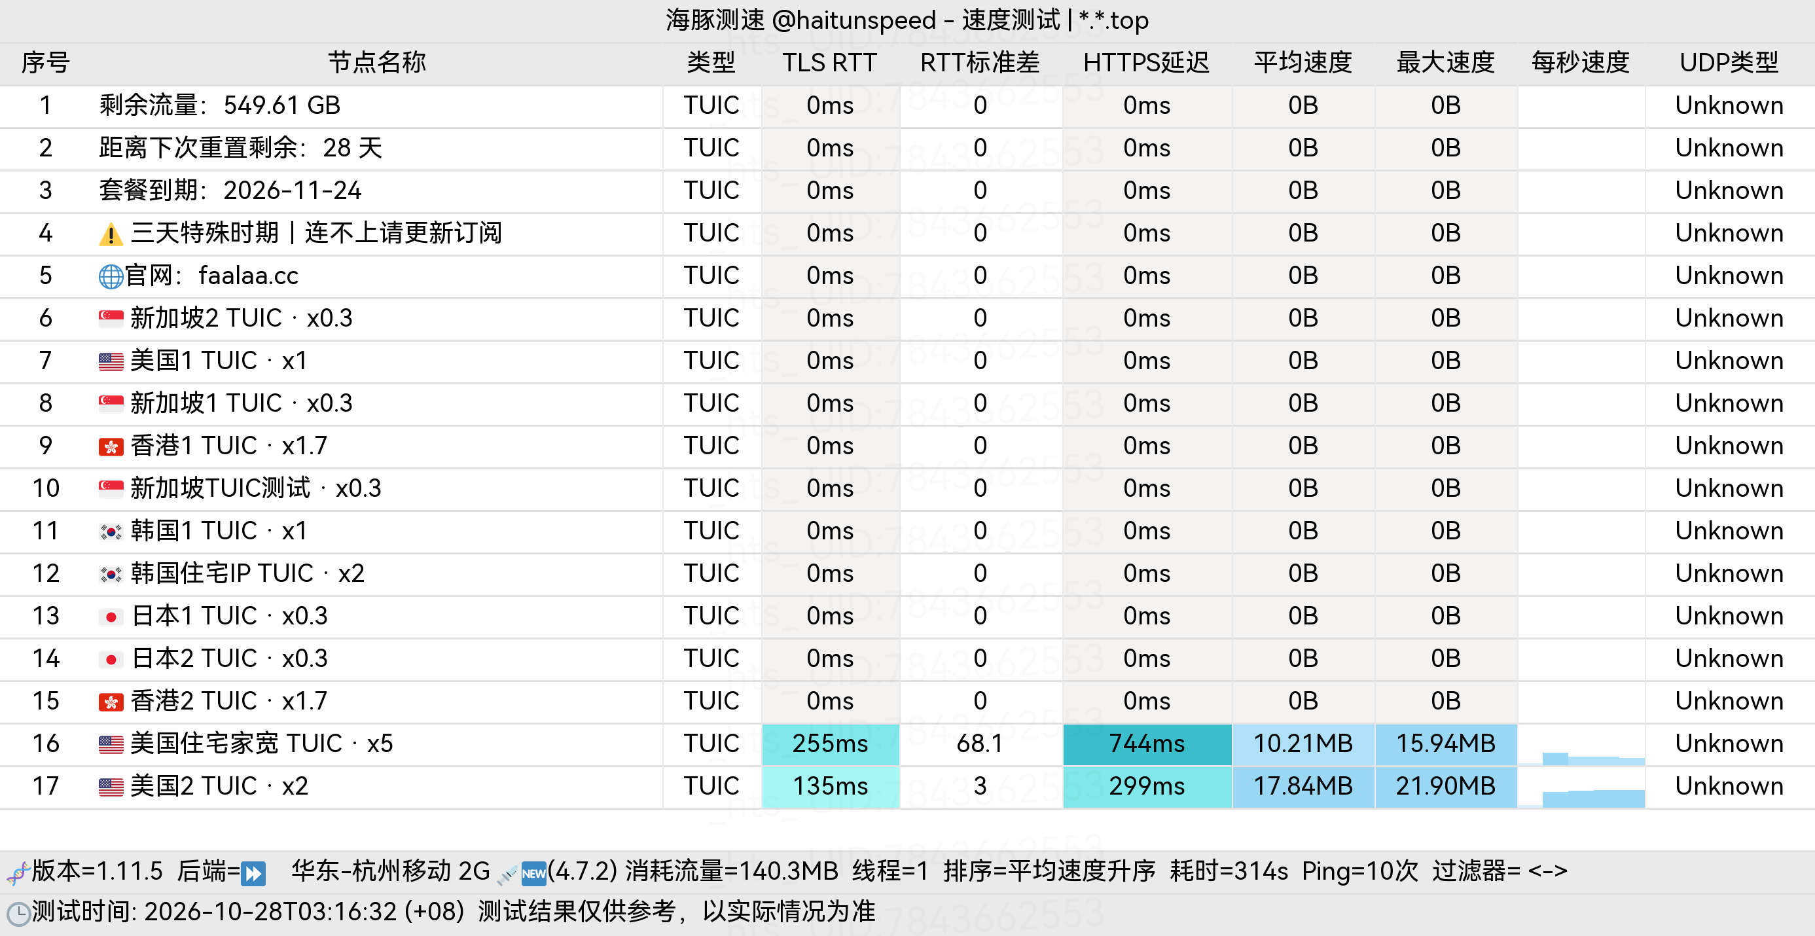The image size is (1815, 936).
Task: Click the 序号 column header
Action: click(45, 63)
